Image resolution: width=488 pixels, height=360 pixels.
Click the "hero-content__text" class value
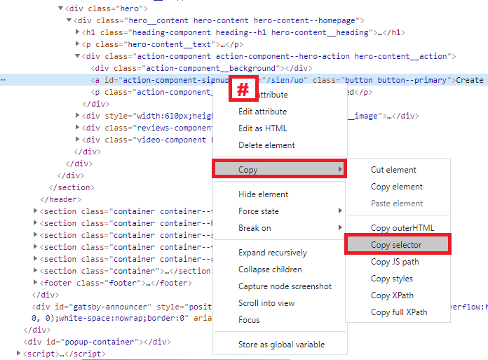(x=169, y=44)
